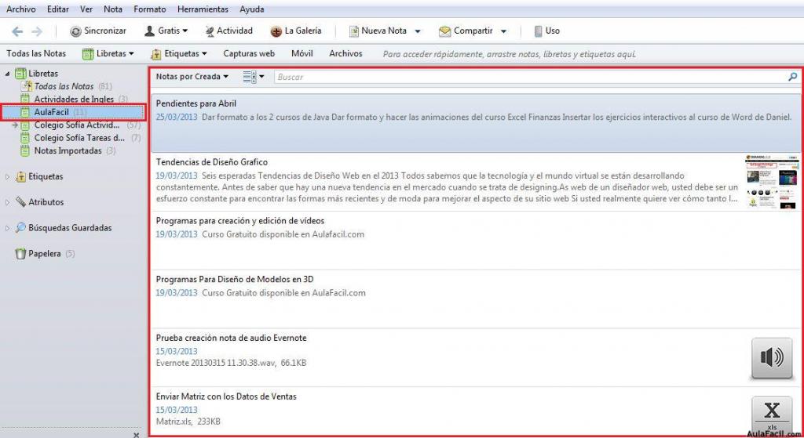This screenshot has width=804, height=438.
Task: Open the Archivo menu
Action: 21,9
